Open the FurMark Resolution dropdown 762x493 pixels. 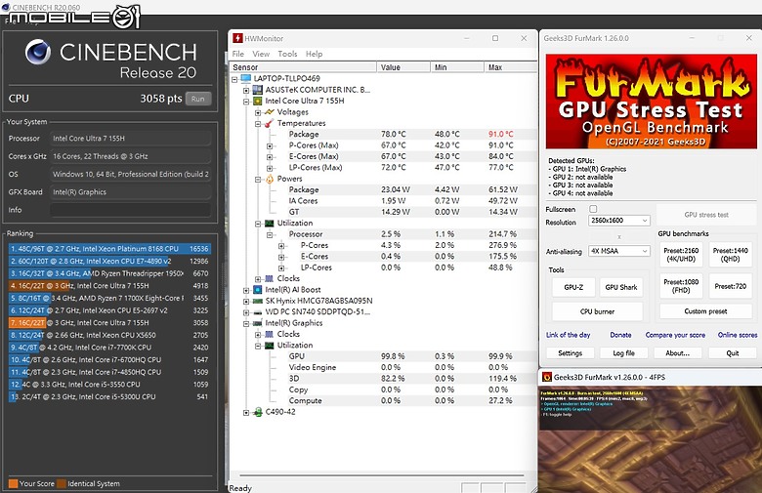pos(619,221)
